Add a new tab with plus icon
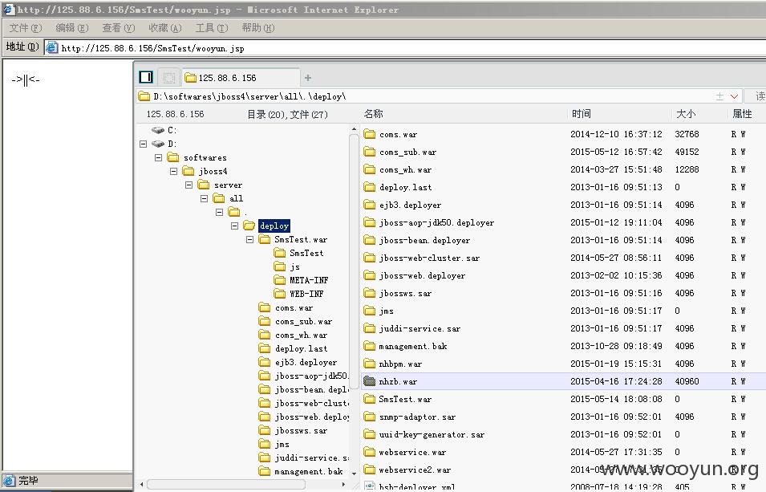The height and width of the screenshot is (492, 766). [x=308, y=78]
